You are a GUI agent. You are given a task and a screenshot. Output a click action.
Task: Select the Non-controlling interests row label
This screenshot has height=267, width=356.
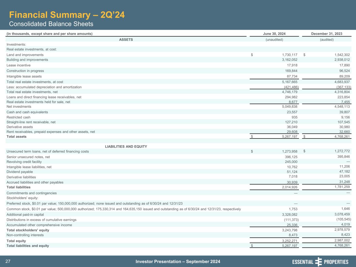click(25, 235)
